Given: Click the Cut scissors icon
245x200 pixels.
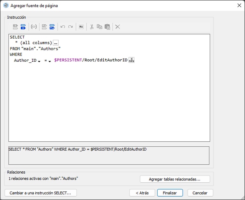Looking at the screenshot, I should (x=92, y=27).
